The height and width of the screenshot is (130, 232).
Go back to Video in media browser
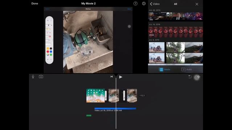click(x=155, y=4)
